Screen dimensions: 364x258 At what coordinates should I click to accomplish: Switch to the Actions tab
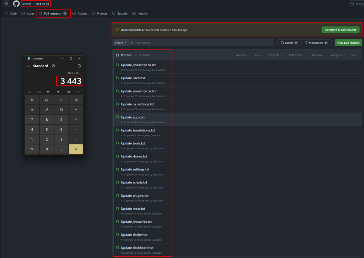pyautogui.click(x=80, y=13)
